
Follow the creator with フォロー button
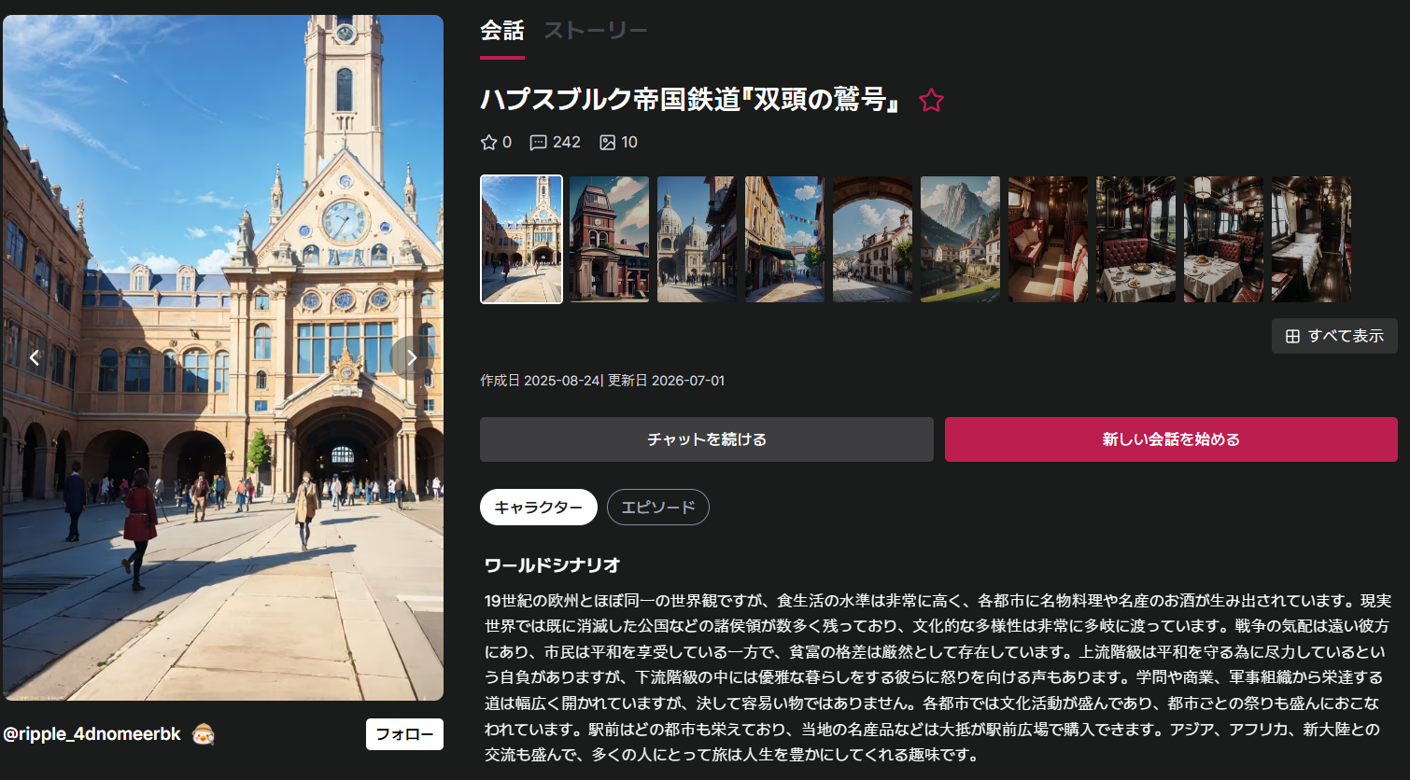pyautogui.click(x=404, y=734)
